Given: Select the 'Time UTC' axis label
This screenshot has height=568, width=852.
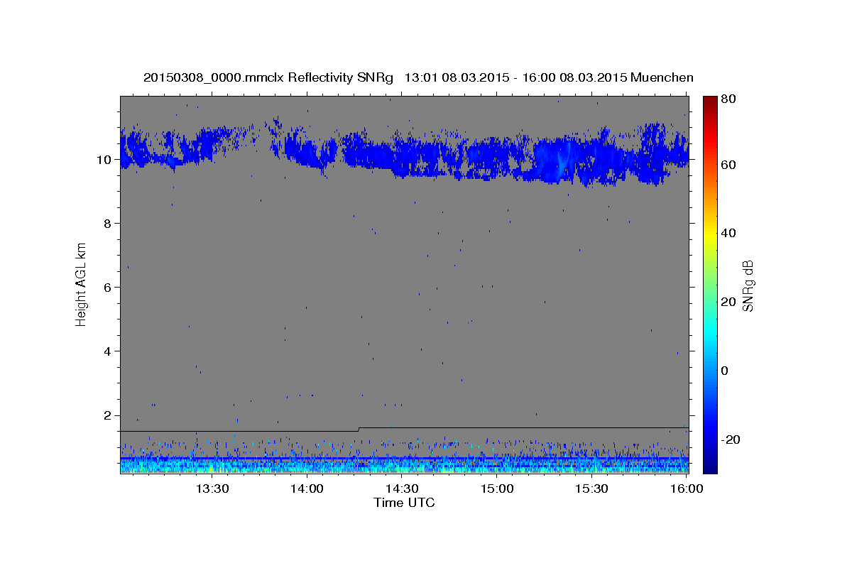Looking at the screenshot, I should pos(404,503).
